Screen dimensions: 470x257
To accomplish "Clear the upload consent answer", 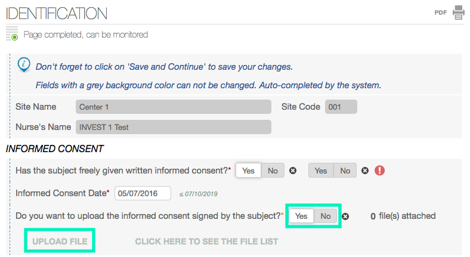I will click(x=345, y=216).
